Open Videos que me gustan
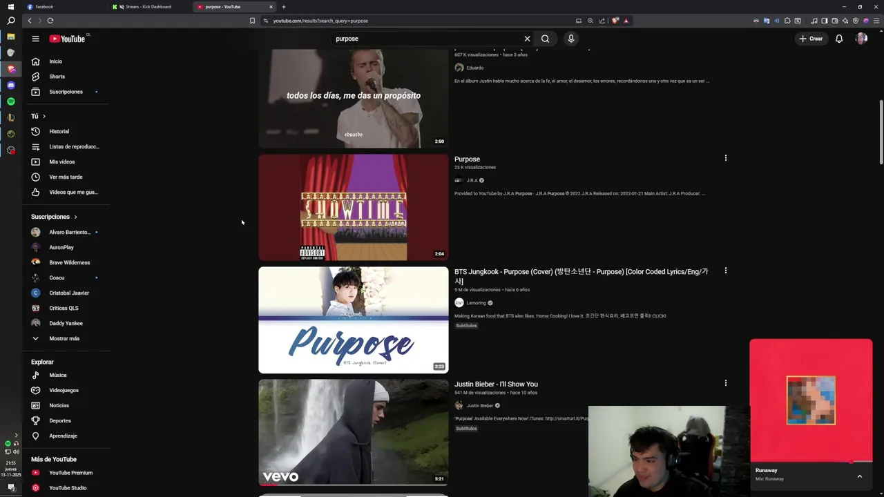 click(73, 192)
